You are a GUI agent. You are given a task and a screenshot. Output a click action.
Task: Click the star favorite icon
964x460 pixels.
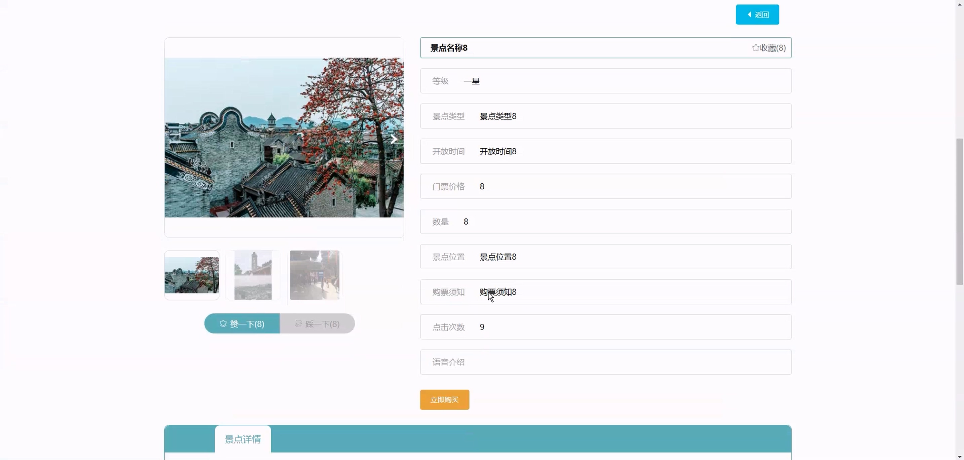(x=756, y=47)
